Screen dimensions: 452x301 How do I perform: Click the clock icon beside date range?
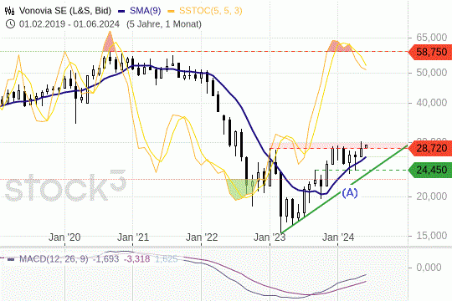10,24
